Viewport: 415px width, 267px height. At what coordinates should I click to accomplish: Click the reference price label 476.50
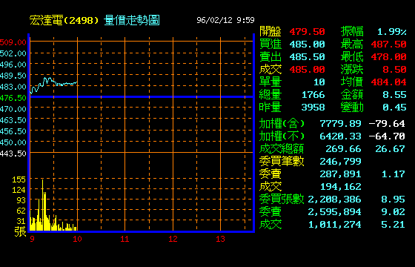(x=13, y=98)
